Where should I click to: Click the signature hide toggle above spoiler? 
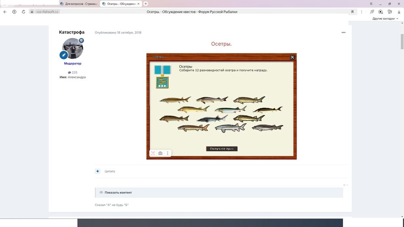point(345,185)
